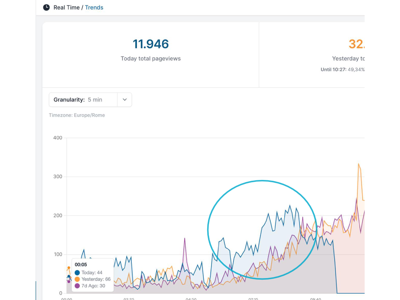Click the Yesterday: 66 tooltip value
The height and width of the screenshot is (300, 400).
pos(96,279)
